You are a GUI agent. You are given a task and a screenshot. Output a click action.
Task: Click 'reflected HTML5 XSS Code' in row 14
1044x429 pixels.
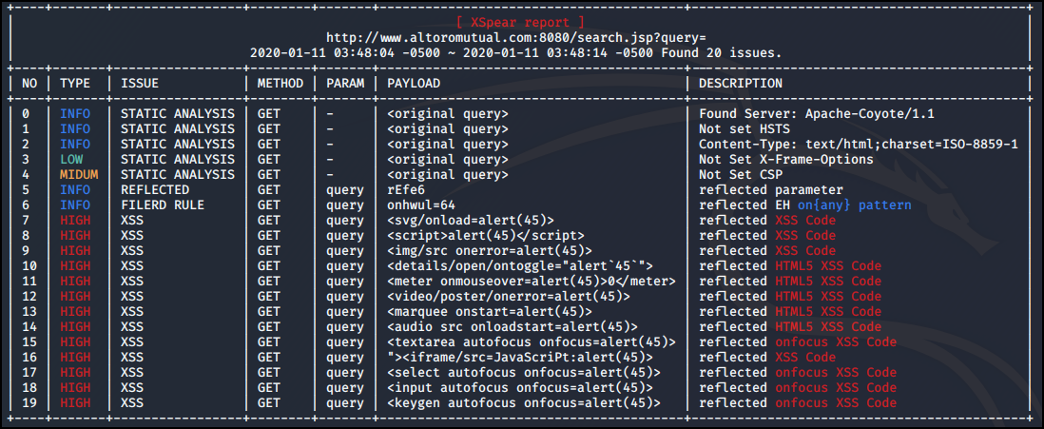(x=790, y=327)
